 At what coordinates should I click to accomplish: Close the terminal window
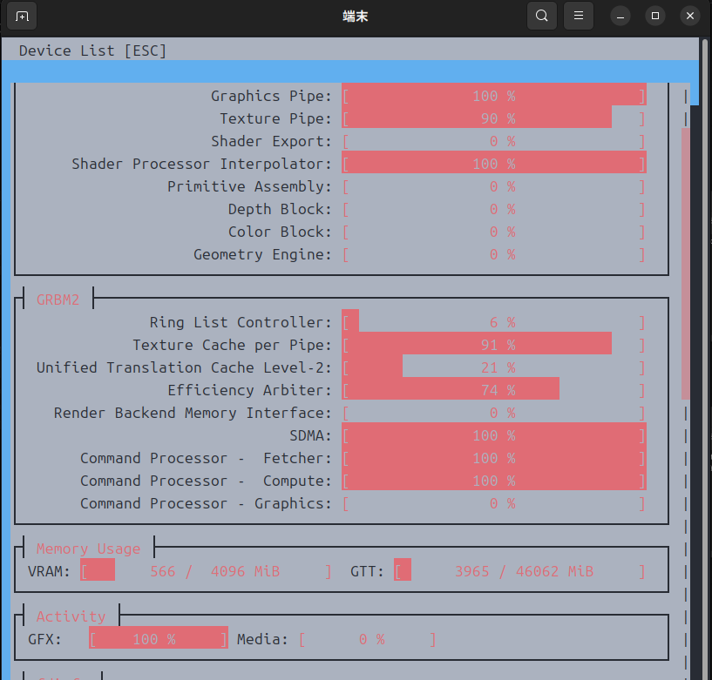click(x=690, y=16)
